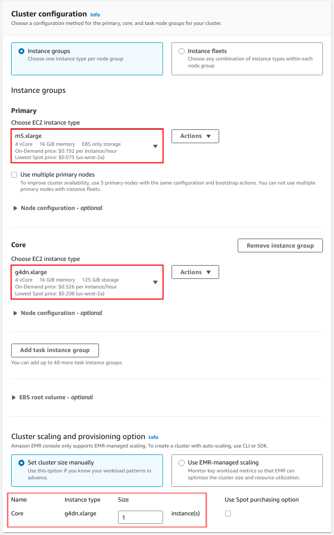The image size is (334, 535).
Task: Open Cluster configuration Info link
Action: click(x=95, y=15)
